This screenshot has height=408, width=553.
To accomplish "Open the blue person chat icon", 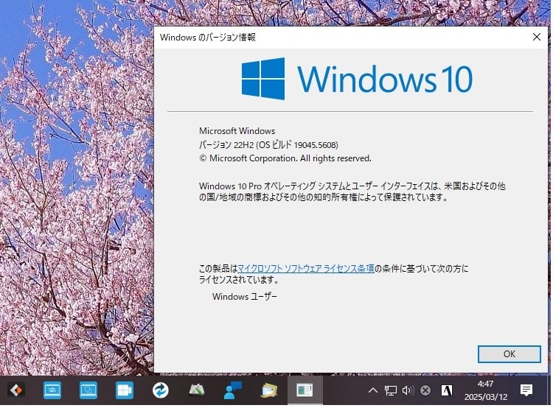I will click(233, 392).
